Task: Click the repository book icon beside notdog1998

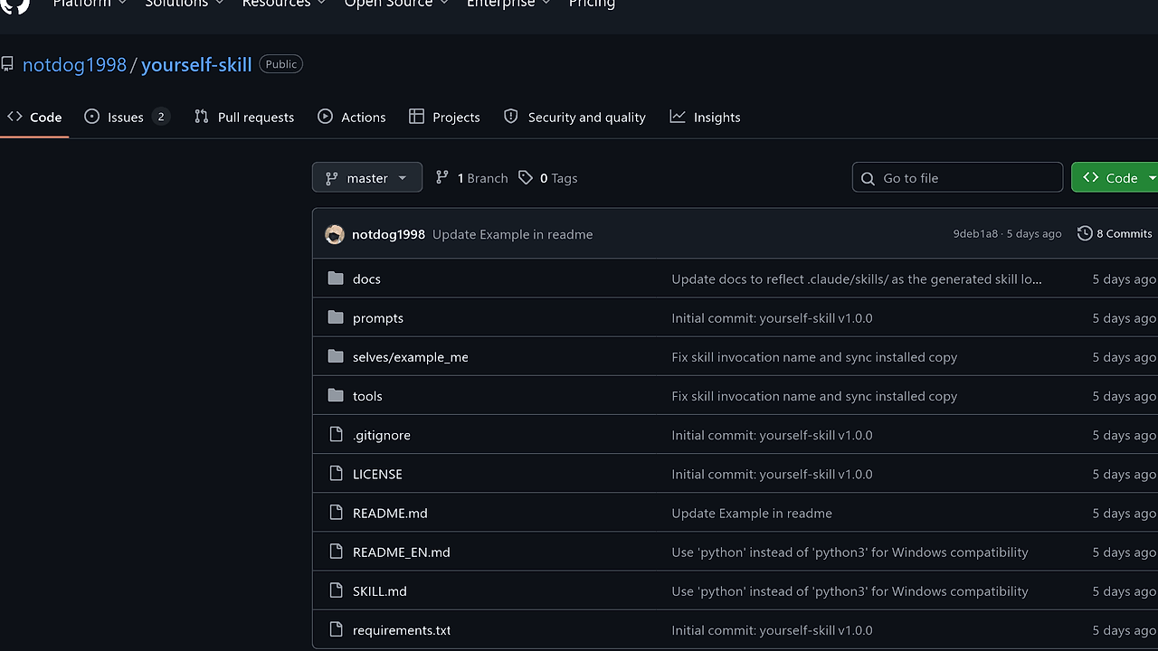Action: (7, 64)
